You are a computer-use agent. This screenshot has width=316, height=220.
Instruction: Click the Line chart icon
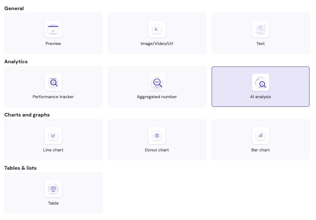pyautogui.click(x=53, y=136)
